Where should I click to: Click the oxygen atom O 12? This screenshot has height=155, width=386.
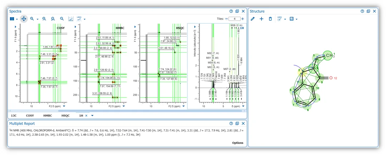[332, 78]
